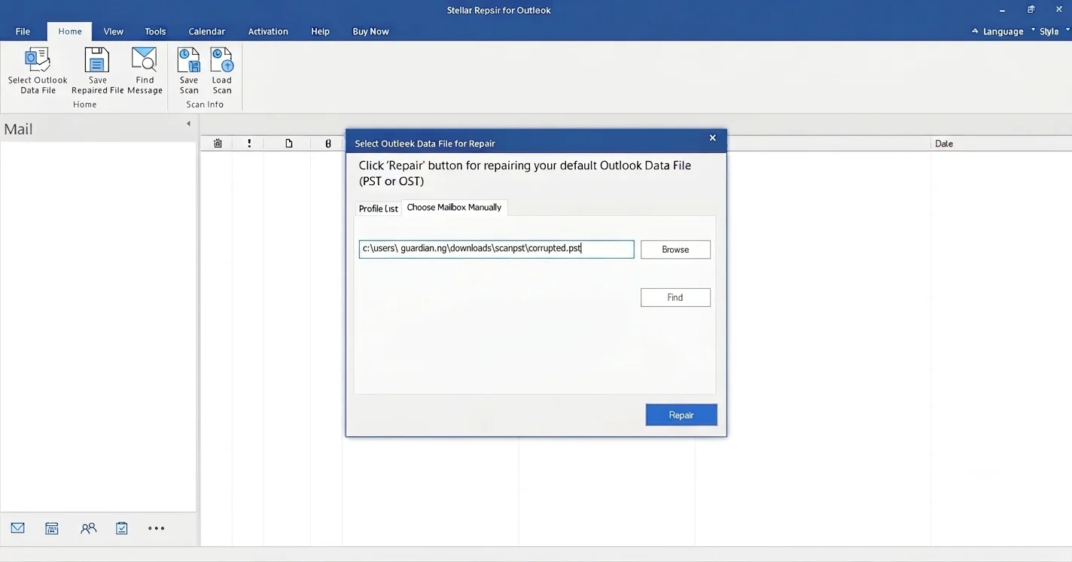This screenshot has width=1072, height=562.
Task: Close the Select Outlook Data File dialog
Action: (713, 138)
